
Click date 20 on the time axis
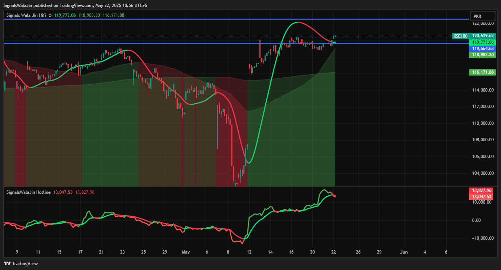pyautogui.click(x=312, y=252)
